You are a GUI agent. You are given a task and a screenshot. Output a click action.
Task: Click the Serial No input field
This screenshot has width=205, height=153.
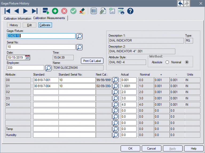[x=41, y=47]
